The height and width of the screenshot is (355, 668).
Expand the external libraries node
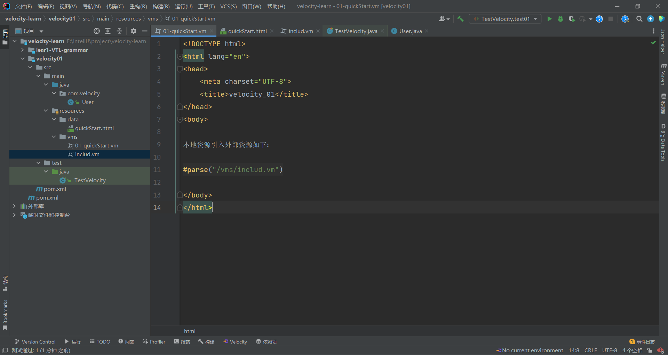tap(14, 206)
